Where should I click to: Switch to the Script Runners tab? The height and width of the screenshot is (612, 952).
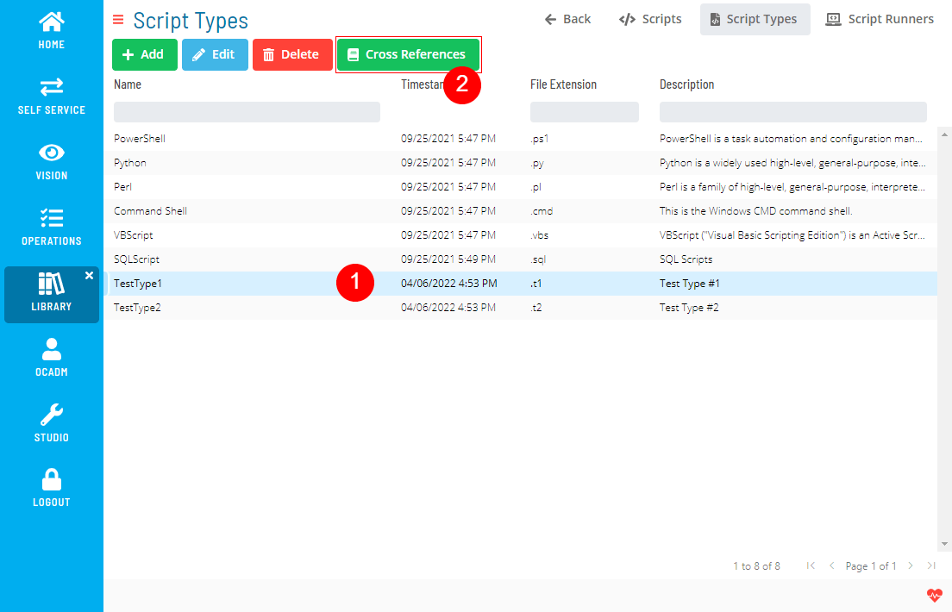click(x=880, y=19)
